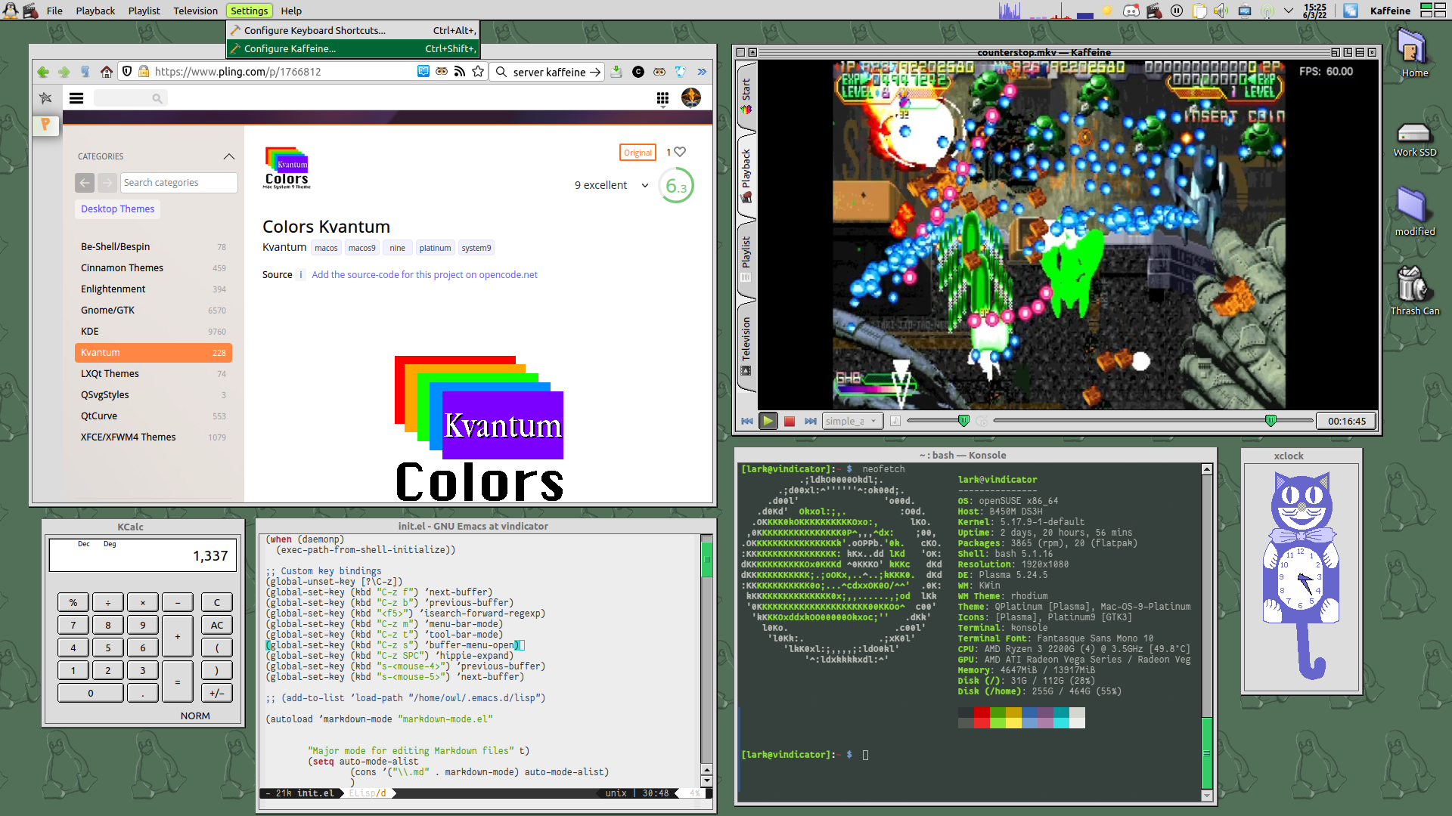The image size is (1452, 816).
Task: Go forward in the browser
Action: click(x=64, y=72)
